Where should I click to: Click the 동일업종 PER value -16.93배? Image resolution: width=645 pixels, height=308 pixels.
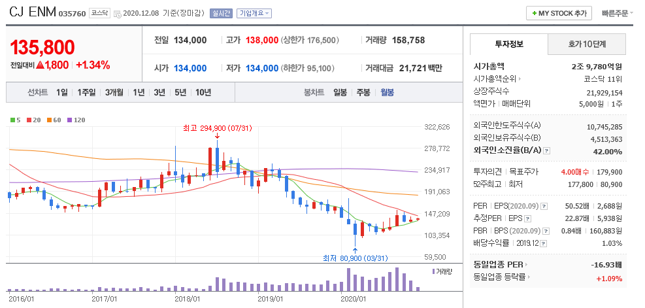coord(606,264)
